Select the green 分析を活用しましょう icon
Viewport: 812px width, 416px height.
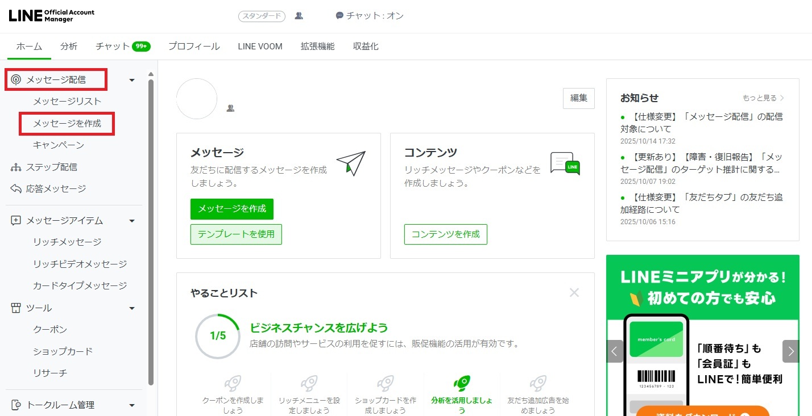click(462, 383)
